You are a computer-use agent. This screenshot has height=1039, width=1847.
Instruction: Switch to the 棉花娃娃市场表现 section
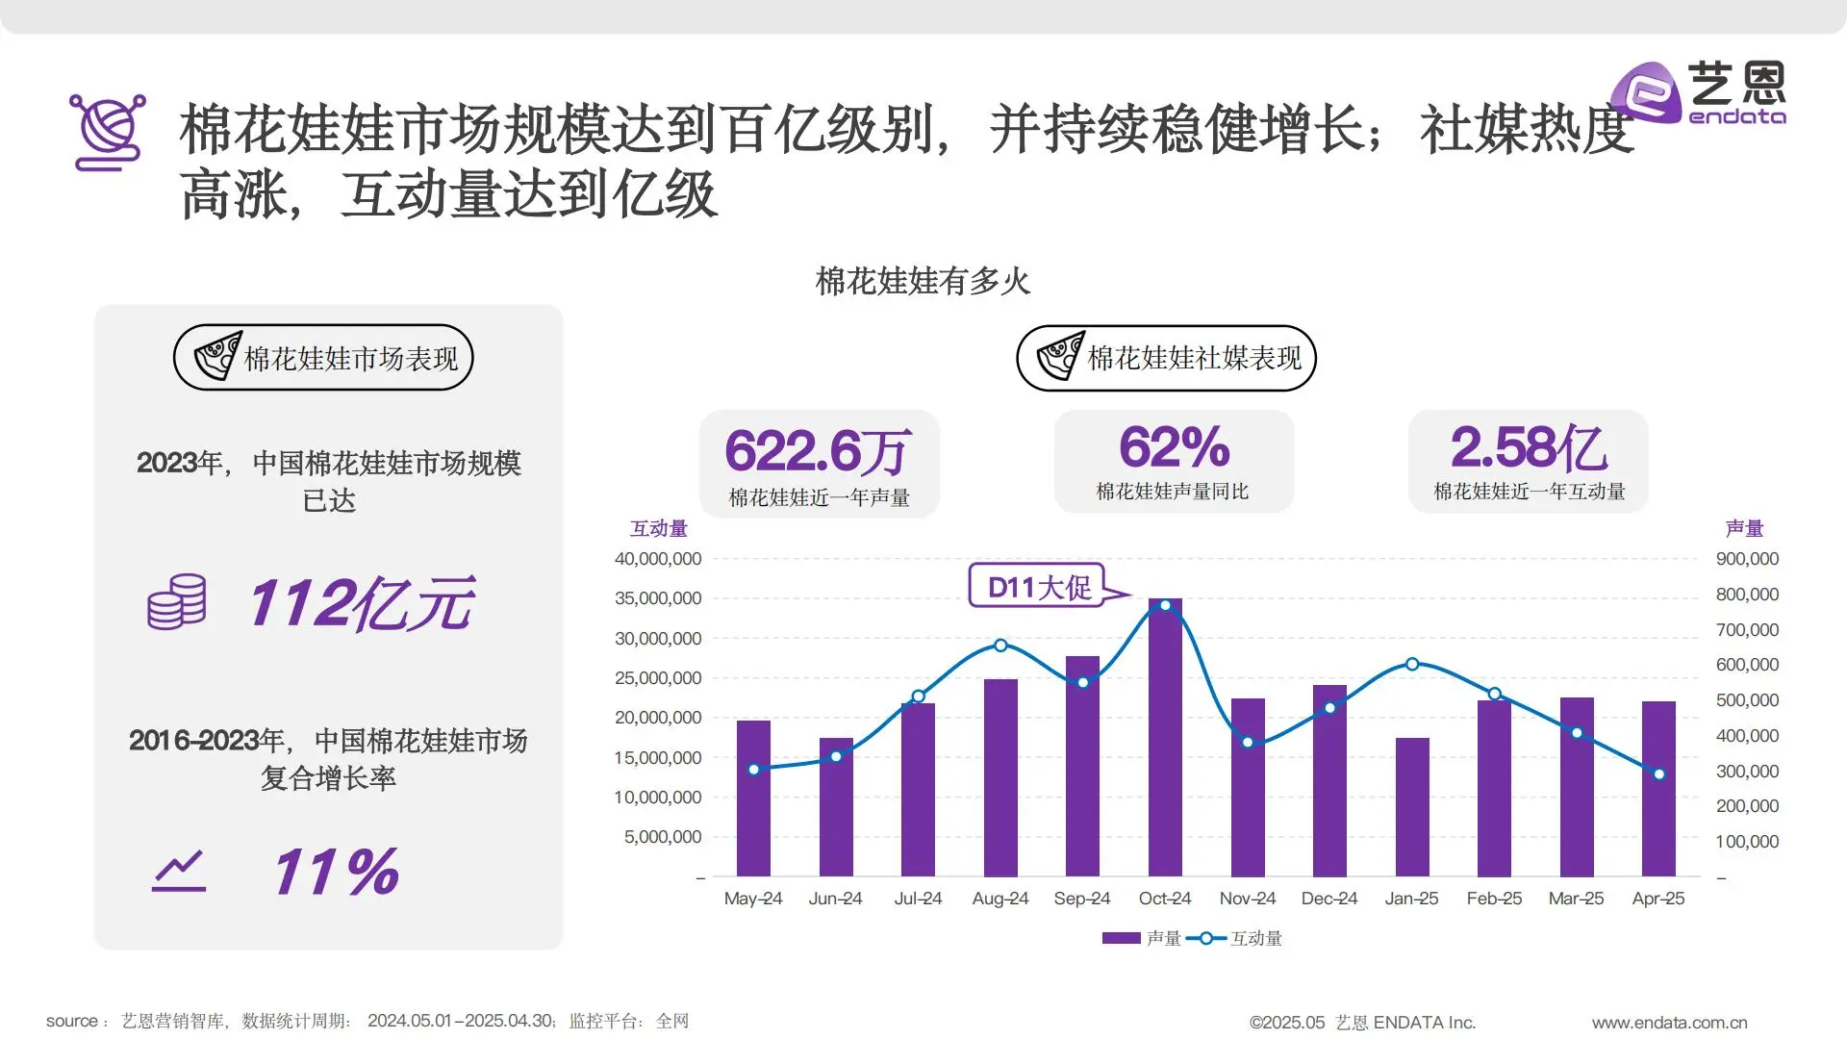point(323,356)
